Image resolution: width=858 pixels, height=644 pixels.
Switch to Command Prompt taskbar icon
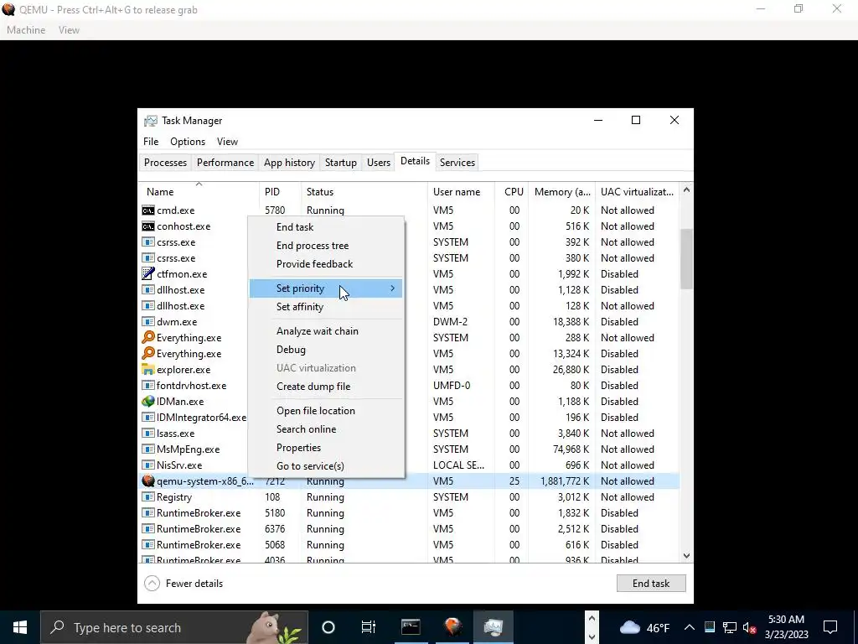411,627
